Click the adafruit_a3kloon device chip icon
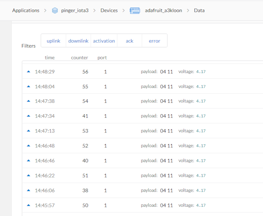 (135, 10)
